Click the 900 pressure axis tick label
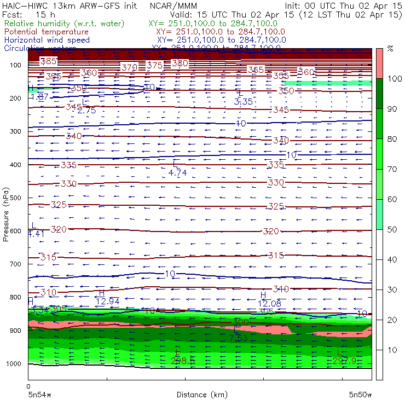Screen dimensions: 405x405 (x=15, y=331)
